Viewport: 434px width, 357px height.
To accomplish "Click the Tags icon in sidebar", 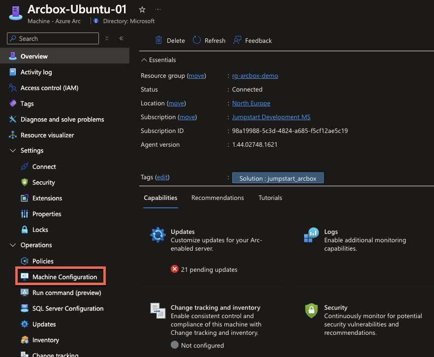I will (13, 103).
